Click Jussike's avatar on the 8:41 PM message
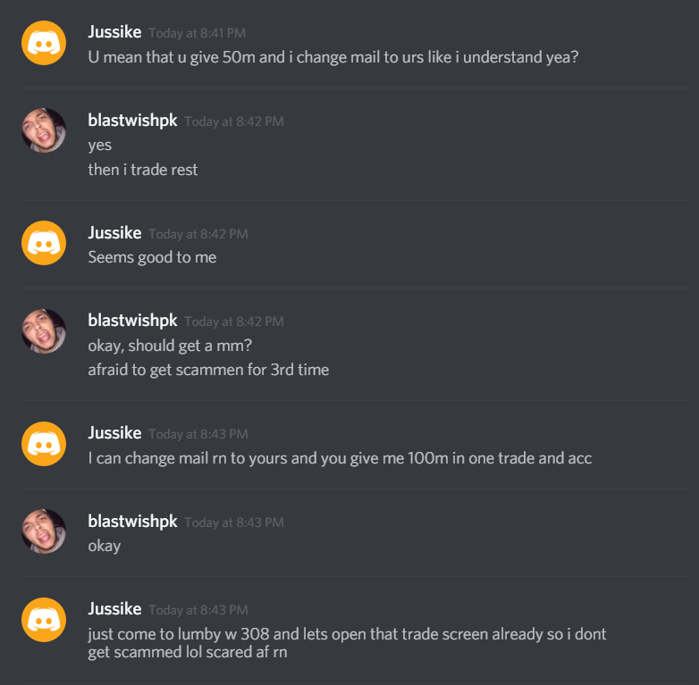The height and width of the screenshot is (685, 699). click(44, 43)
